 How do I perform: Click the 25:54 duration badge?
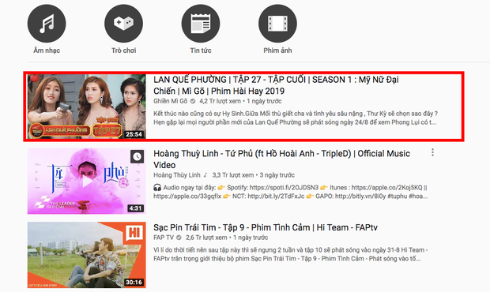pyautogui.click(x=134, y=134)
